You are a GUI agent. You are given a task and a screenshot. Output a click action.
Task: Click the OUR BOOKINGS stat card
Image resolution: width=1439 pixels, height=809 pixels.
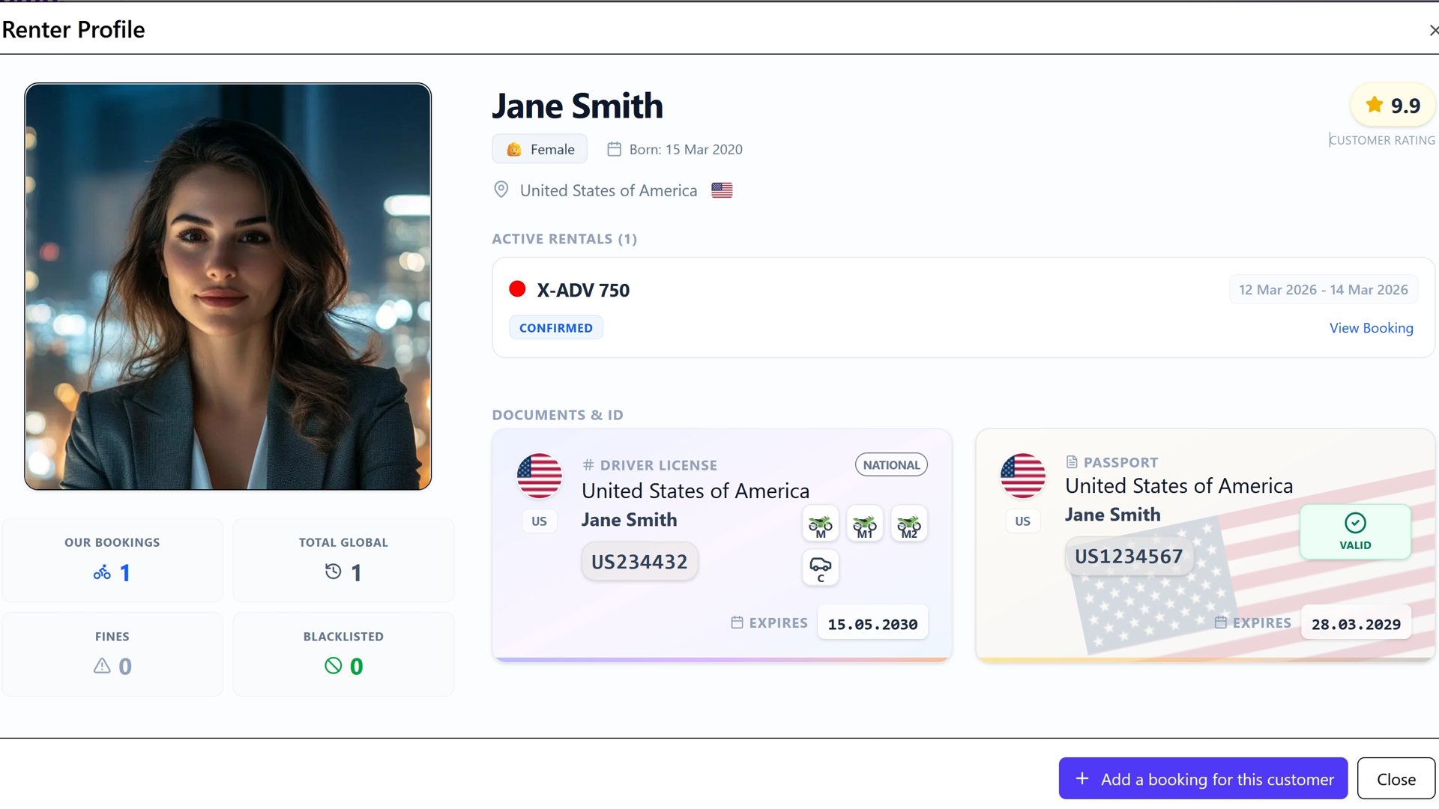(x=112, y=560)
